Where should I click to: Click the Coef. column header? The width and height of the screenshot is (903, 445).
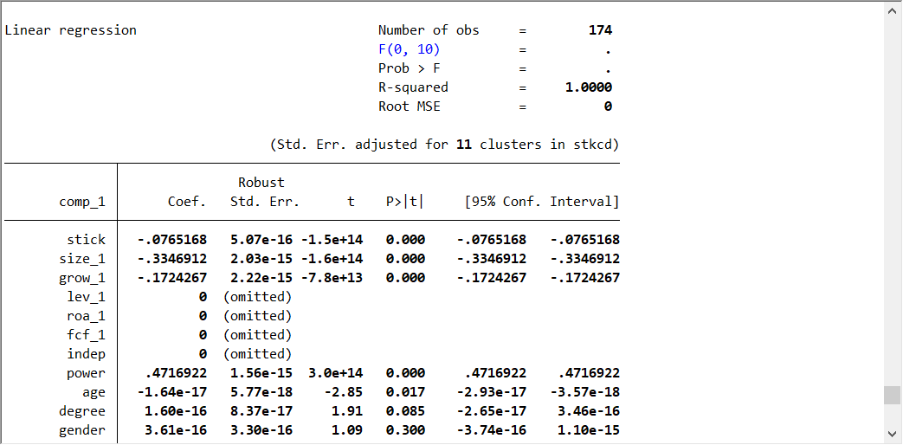pyautogui.click(x=187, y=202)
